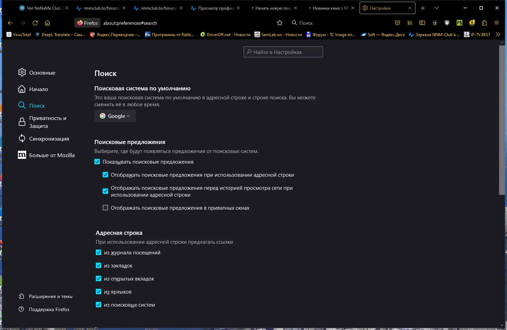Screen dimensions: 507x330
Task: Open Поддержка Firefox help link
Action: pyautogui.click(x=44, y=309)
